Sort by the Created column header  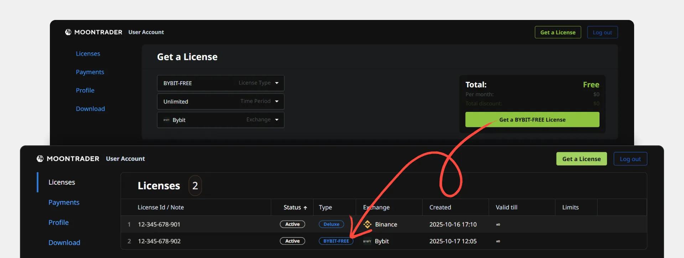point(440,207)
